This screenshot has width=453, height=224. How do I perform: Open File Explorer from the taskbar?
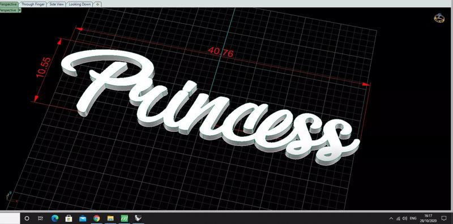point(110,218)
